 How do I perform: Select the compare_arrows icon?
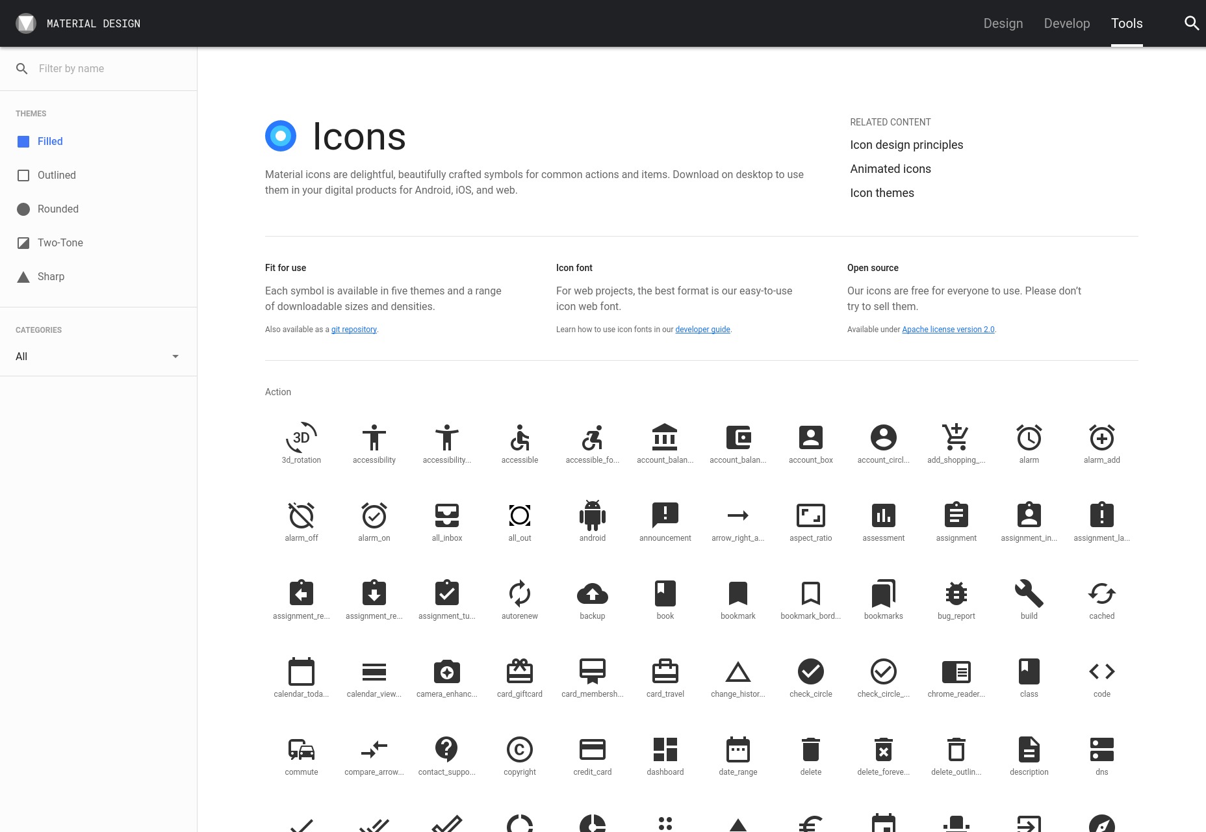(374, 749)
